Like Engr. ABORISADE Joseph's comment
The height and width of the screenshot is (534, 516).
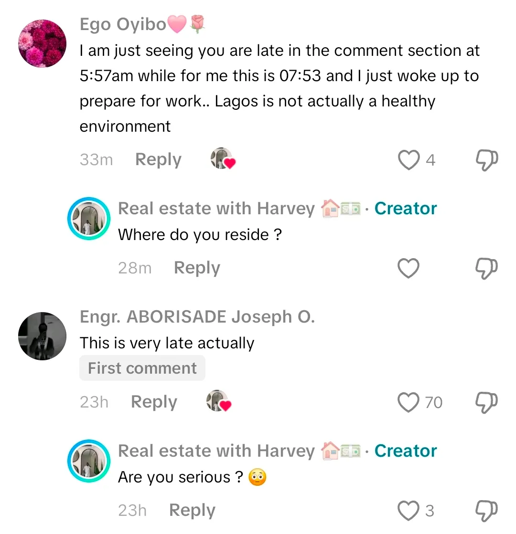(409, 402)
